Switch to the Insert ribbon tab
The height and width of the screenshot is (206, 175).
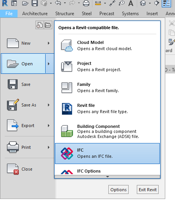point(152,14)
